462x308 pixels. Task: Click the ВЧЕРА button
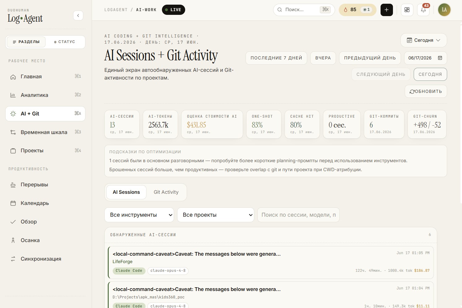click(x=323, y=58)
